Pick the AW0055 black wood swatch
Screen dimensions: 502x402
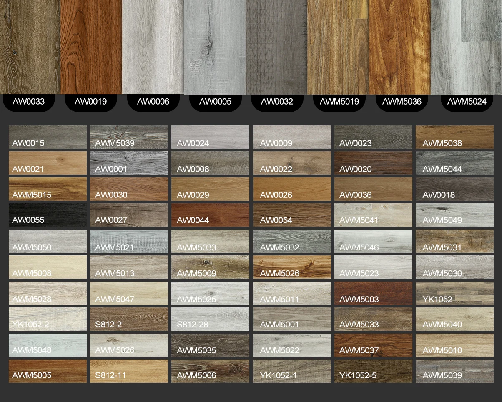click(x=48, y=215)
